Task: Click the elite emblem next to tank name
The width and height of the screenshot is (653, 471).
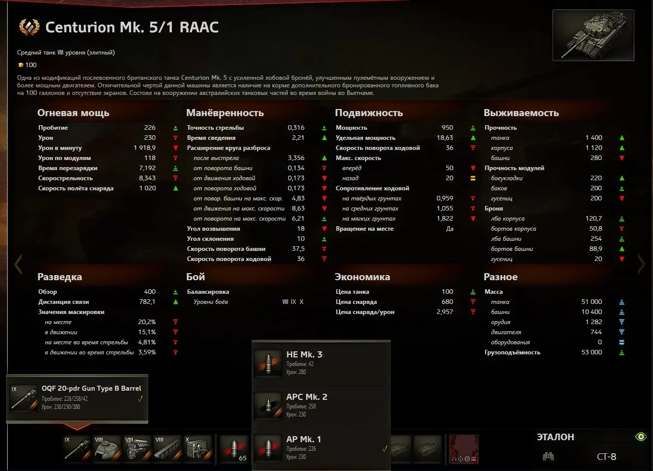Action: [x=29, y=27]
